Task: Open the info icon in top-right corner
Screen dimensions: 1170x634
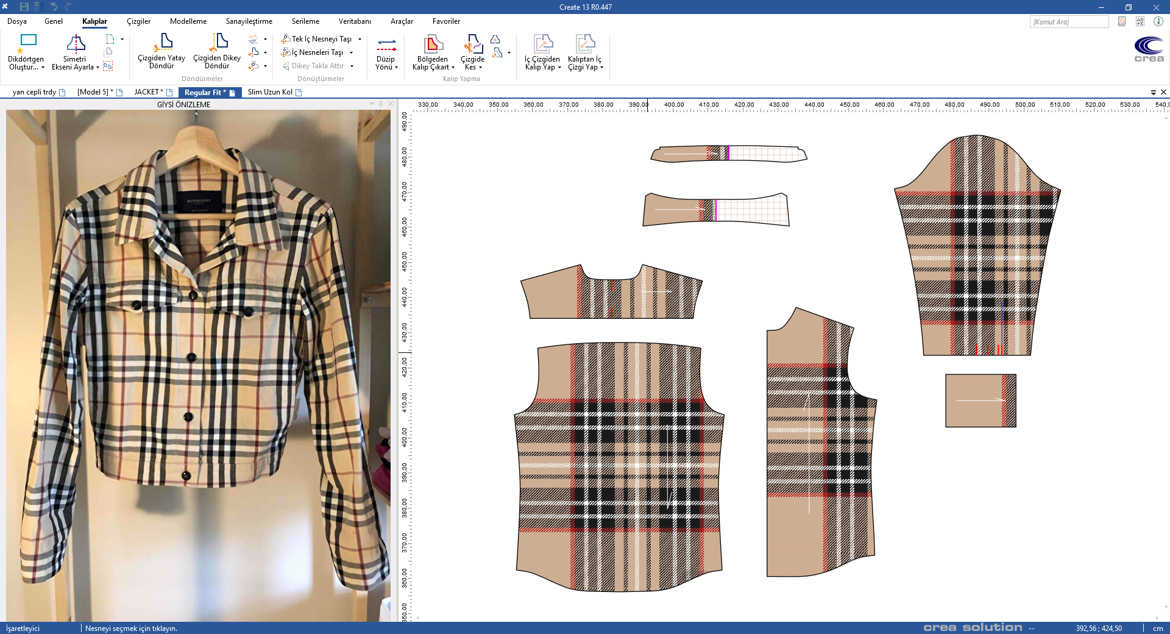Action: point(1158,21)
